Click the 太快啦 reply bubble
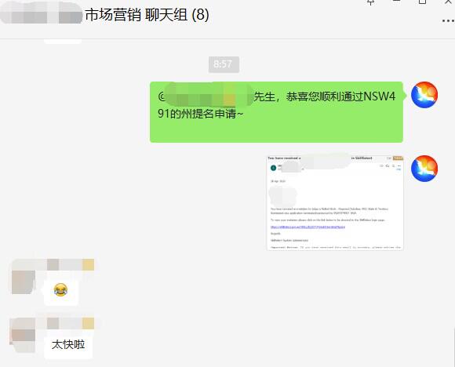This screenshot has width=455, height=367. (x=68, y=345)
